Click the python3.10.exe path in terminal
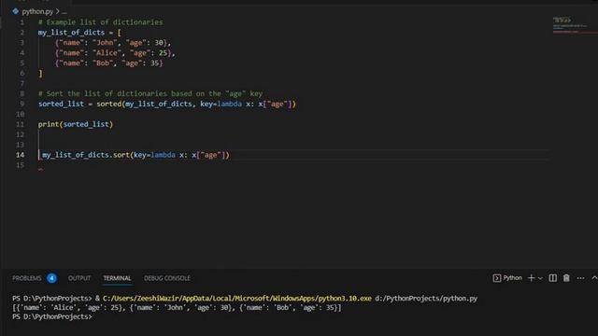Image resolution: width=598 pixels, height=336 pixels. tap(236, 299)
